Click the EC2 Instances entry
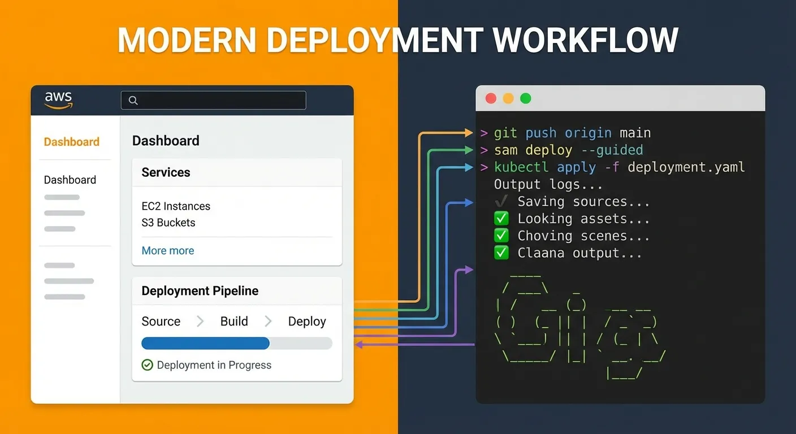Image resolution: width=796 pixels, height=434 pixels. point(176,206)
